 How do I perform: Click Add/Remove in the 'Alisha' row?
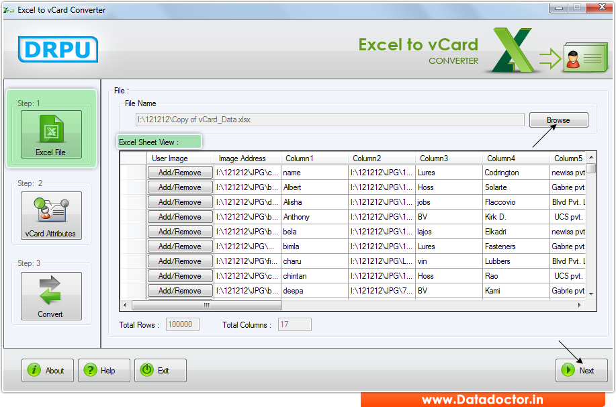[180, 202]
